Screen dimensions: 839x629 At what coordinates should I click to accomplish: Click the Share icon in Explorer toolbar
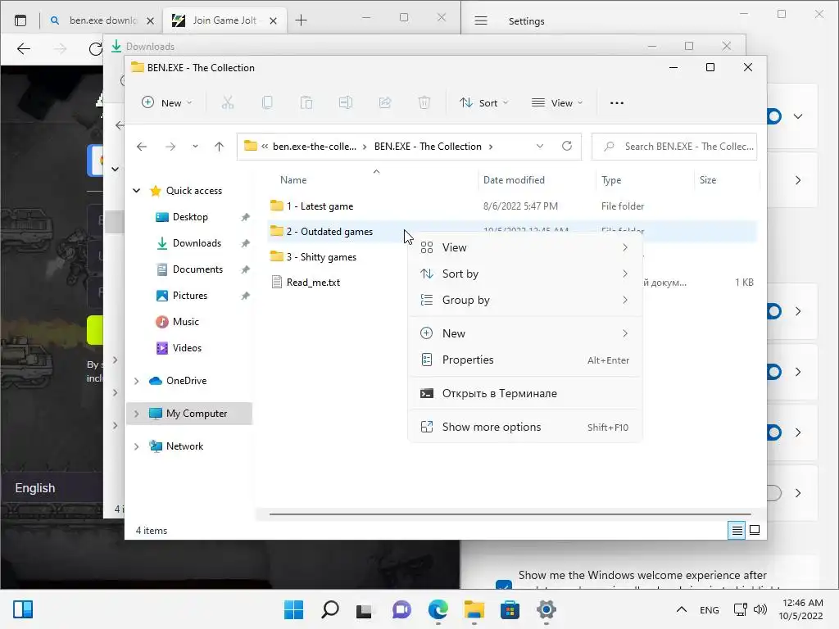pos(385,102)
